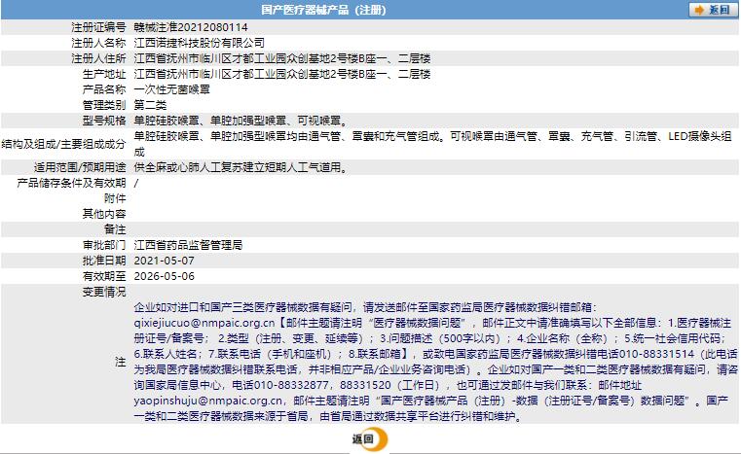Click the label 变更情况
This screenshot has width=741, height=454.
pyautogui.click(x=104, y=292)
